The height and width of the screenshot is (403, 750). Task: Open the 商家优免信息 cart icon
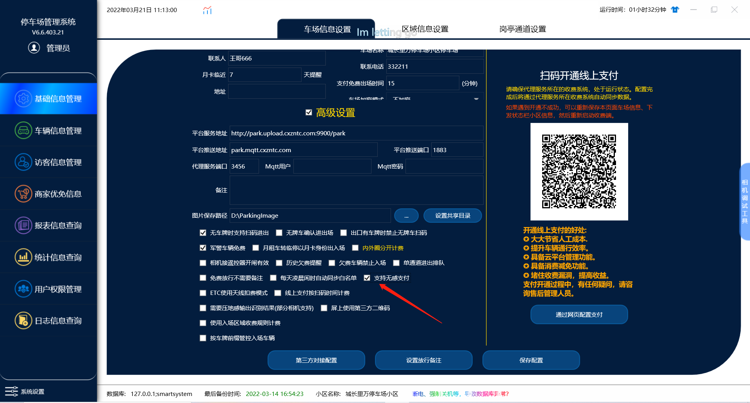[x=23, y=194]
